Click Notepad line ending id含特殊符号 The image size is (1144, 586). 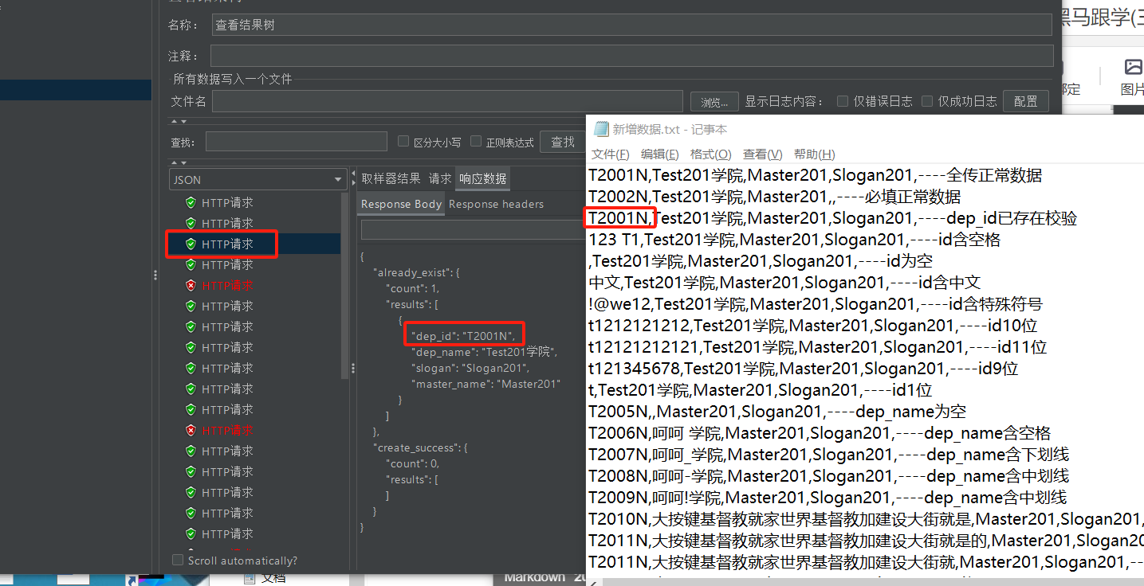pos(816,304)
